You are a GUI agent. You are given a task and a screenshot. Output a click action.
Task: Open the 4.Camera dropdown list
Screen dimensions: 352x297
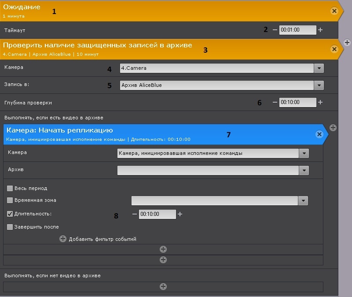coord(319,68)
